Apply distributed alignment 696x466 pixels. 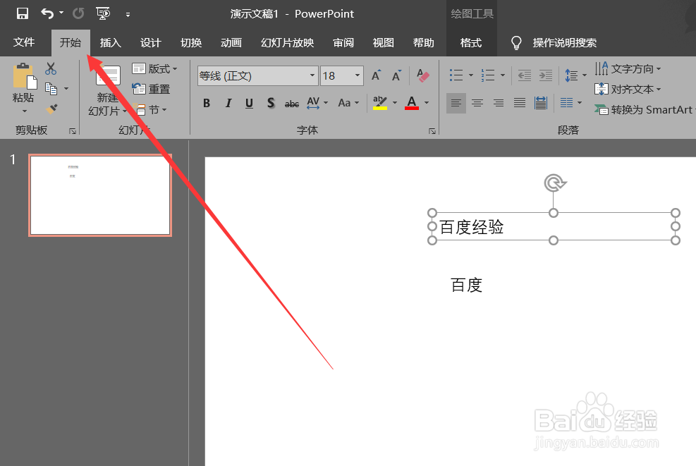pos(541,103)
